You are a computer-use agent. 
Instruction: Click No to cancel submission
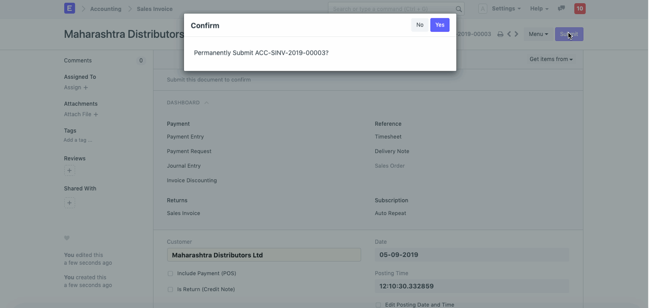tap(419, 25)
